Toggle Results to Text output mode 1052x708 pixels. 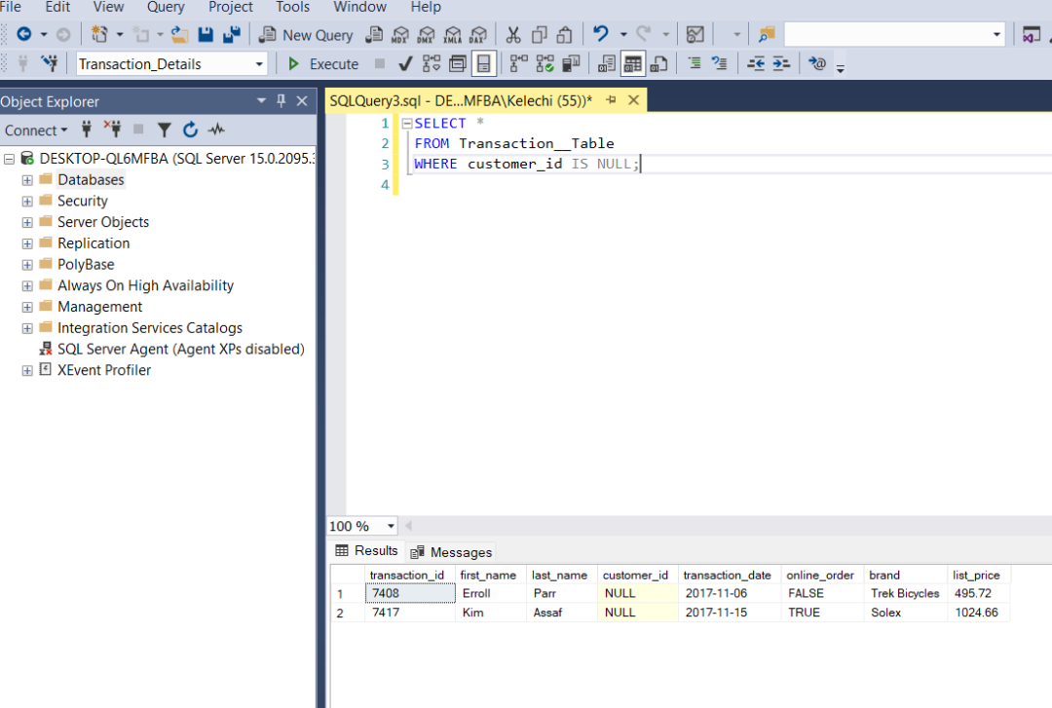607,64
